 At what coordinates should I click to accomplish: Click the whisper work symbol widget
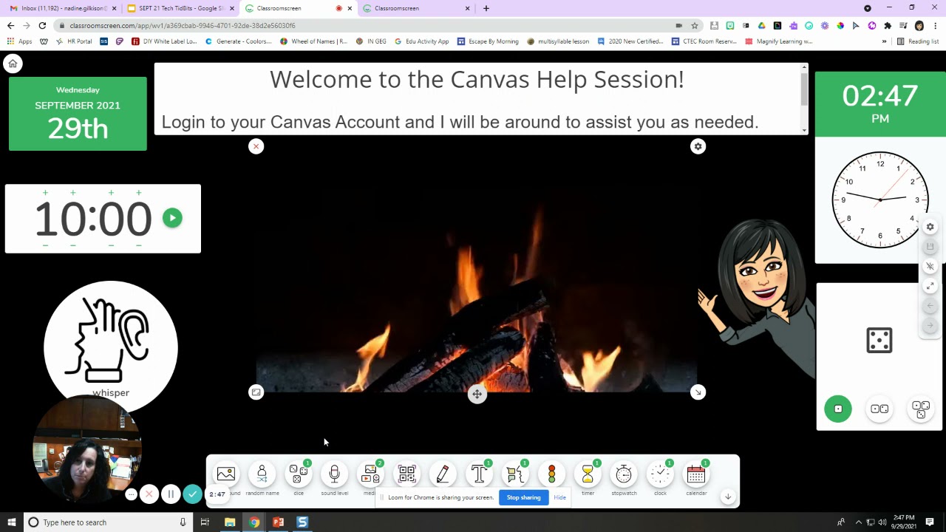coord(111,347)
